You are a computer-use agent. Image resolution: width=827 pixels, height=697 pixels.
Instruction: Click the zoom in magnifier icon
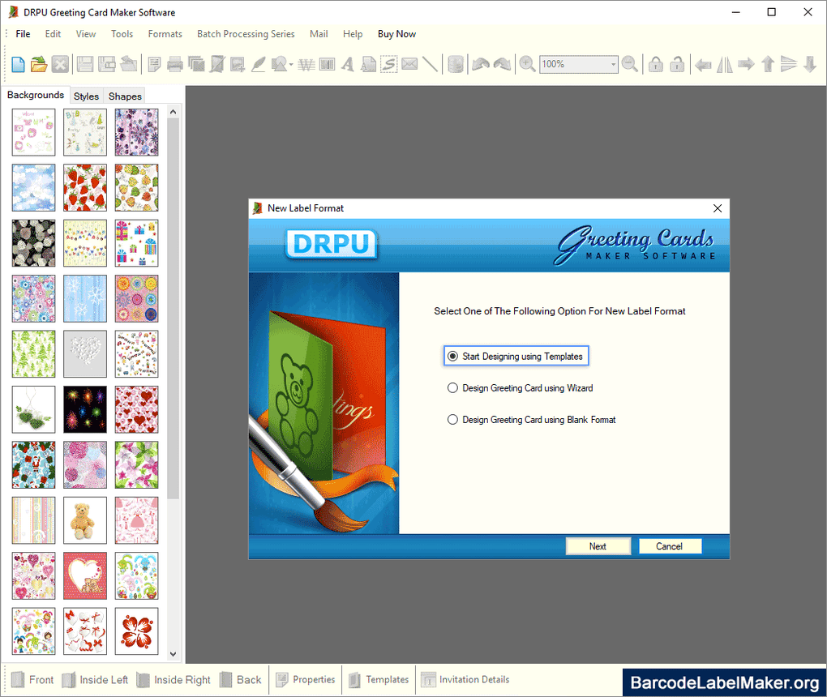click(528, 64)
